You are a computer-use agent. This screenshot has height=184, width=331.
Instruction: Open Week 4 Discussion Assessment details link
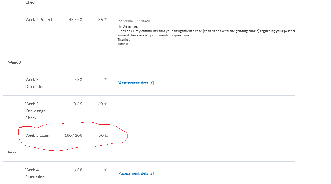point(136,173)
